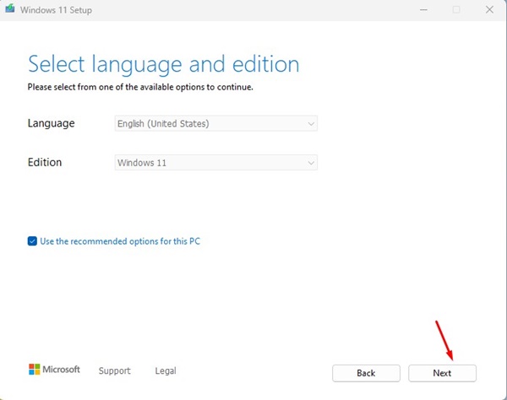
Task: Open the Legal link
Action: click(x=166, y=370)
